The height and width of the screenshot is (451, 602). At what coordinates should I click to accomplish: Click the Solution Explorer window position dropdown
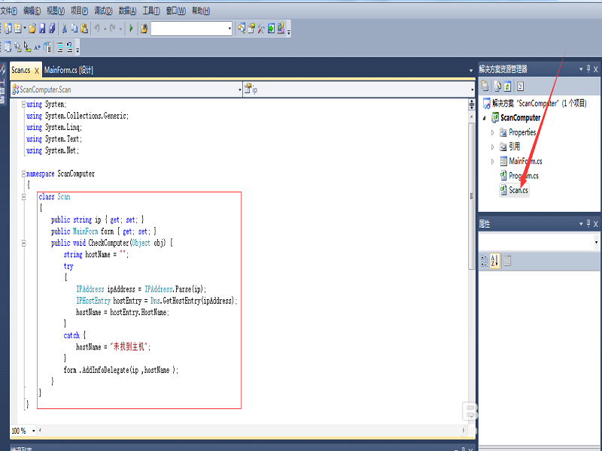(581, 69)
